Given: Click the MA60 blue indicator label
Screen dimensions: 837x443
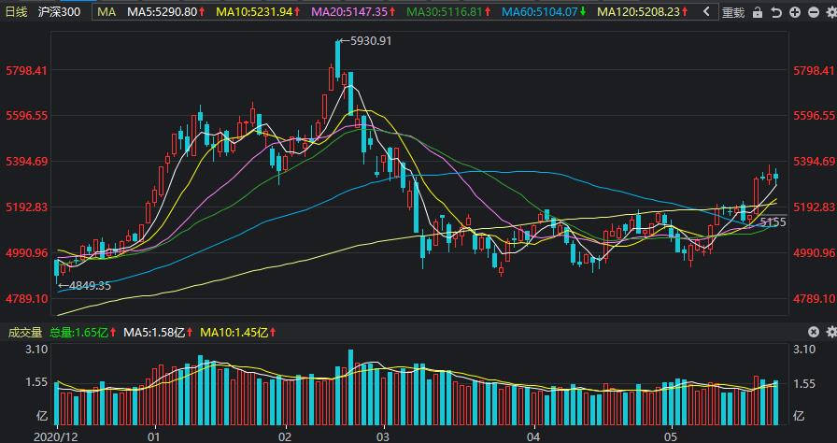Looking at the screenshot, I should [x=544, y=12].
